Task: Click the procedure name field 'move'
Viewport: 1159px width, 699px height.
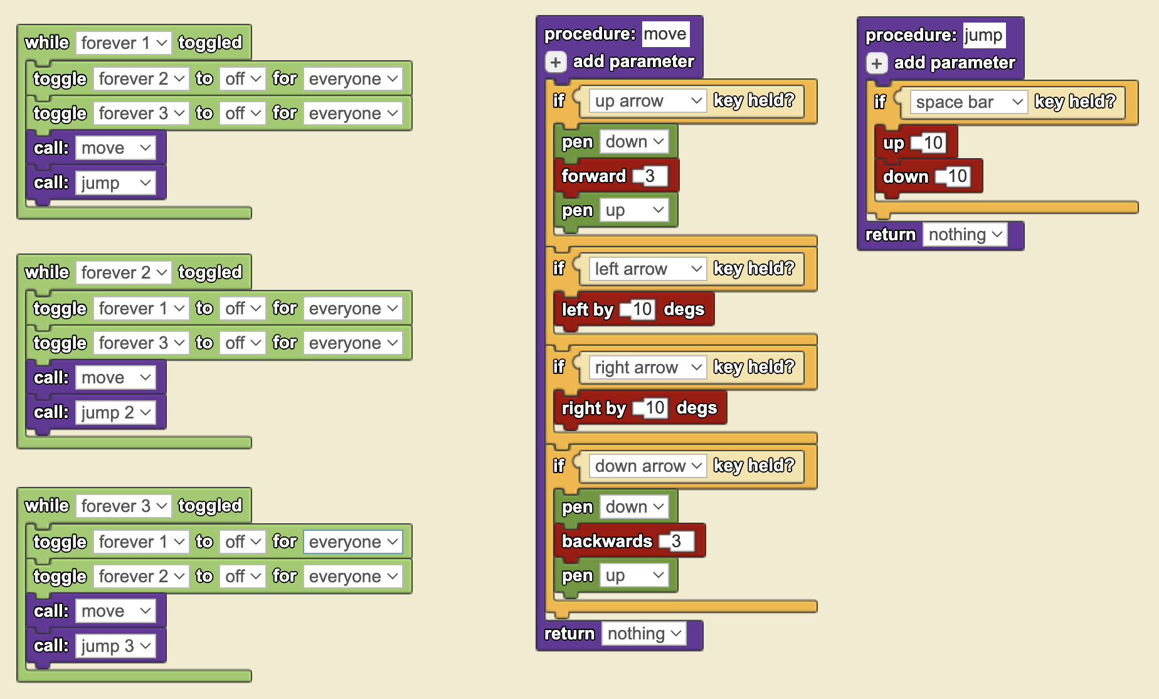Action: [x=665, y=34]
